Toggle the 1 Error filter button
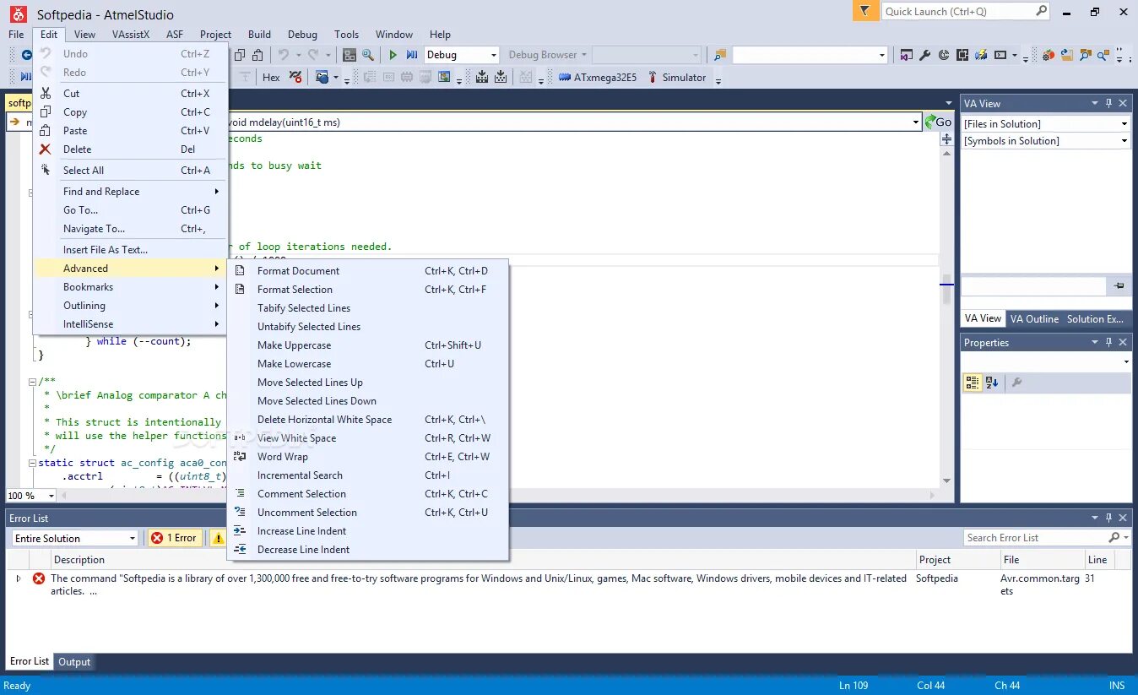This screenshot has height=695, width=1138. pyautogui.click(x=175, y=538)
